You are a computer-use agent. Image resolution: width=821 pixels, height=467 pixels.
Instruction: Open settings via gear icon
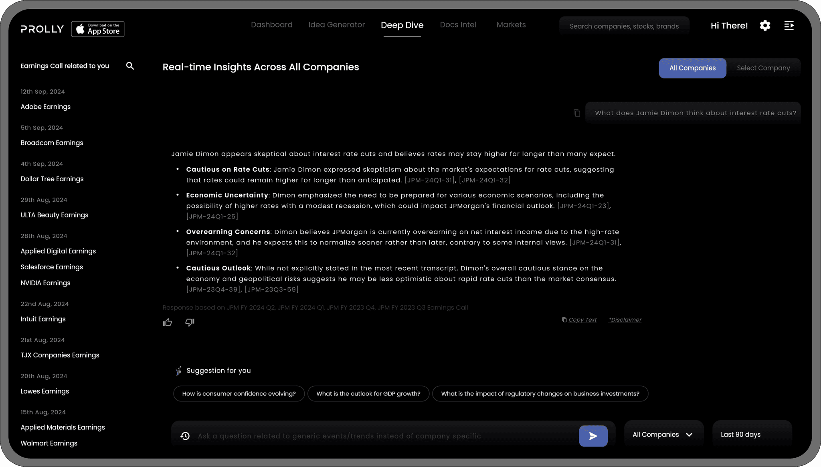765,26
